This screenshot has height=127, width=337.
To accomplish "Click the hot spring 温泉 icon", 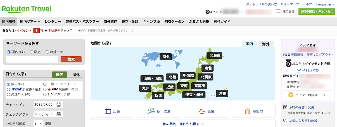I will click(x=202, y=111).
